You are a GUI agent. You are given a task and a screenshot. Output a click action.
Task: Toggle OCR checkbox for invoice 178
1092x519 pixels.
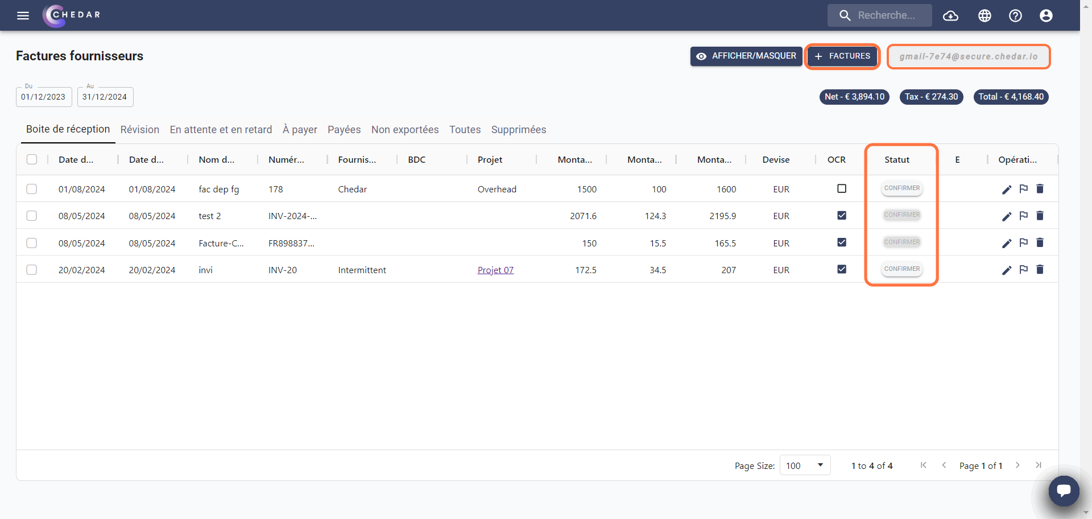tap(842, 188)
